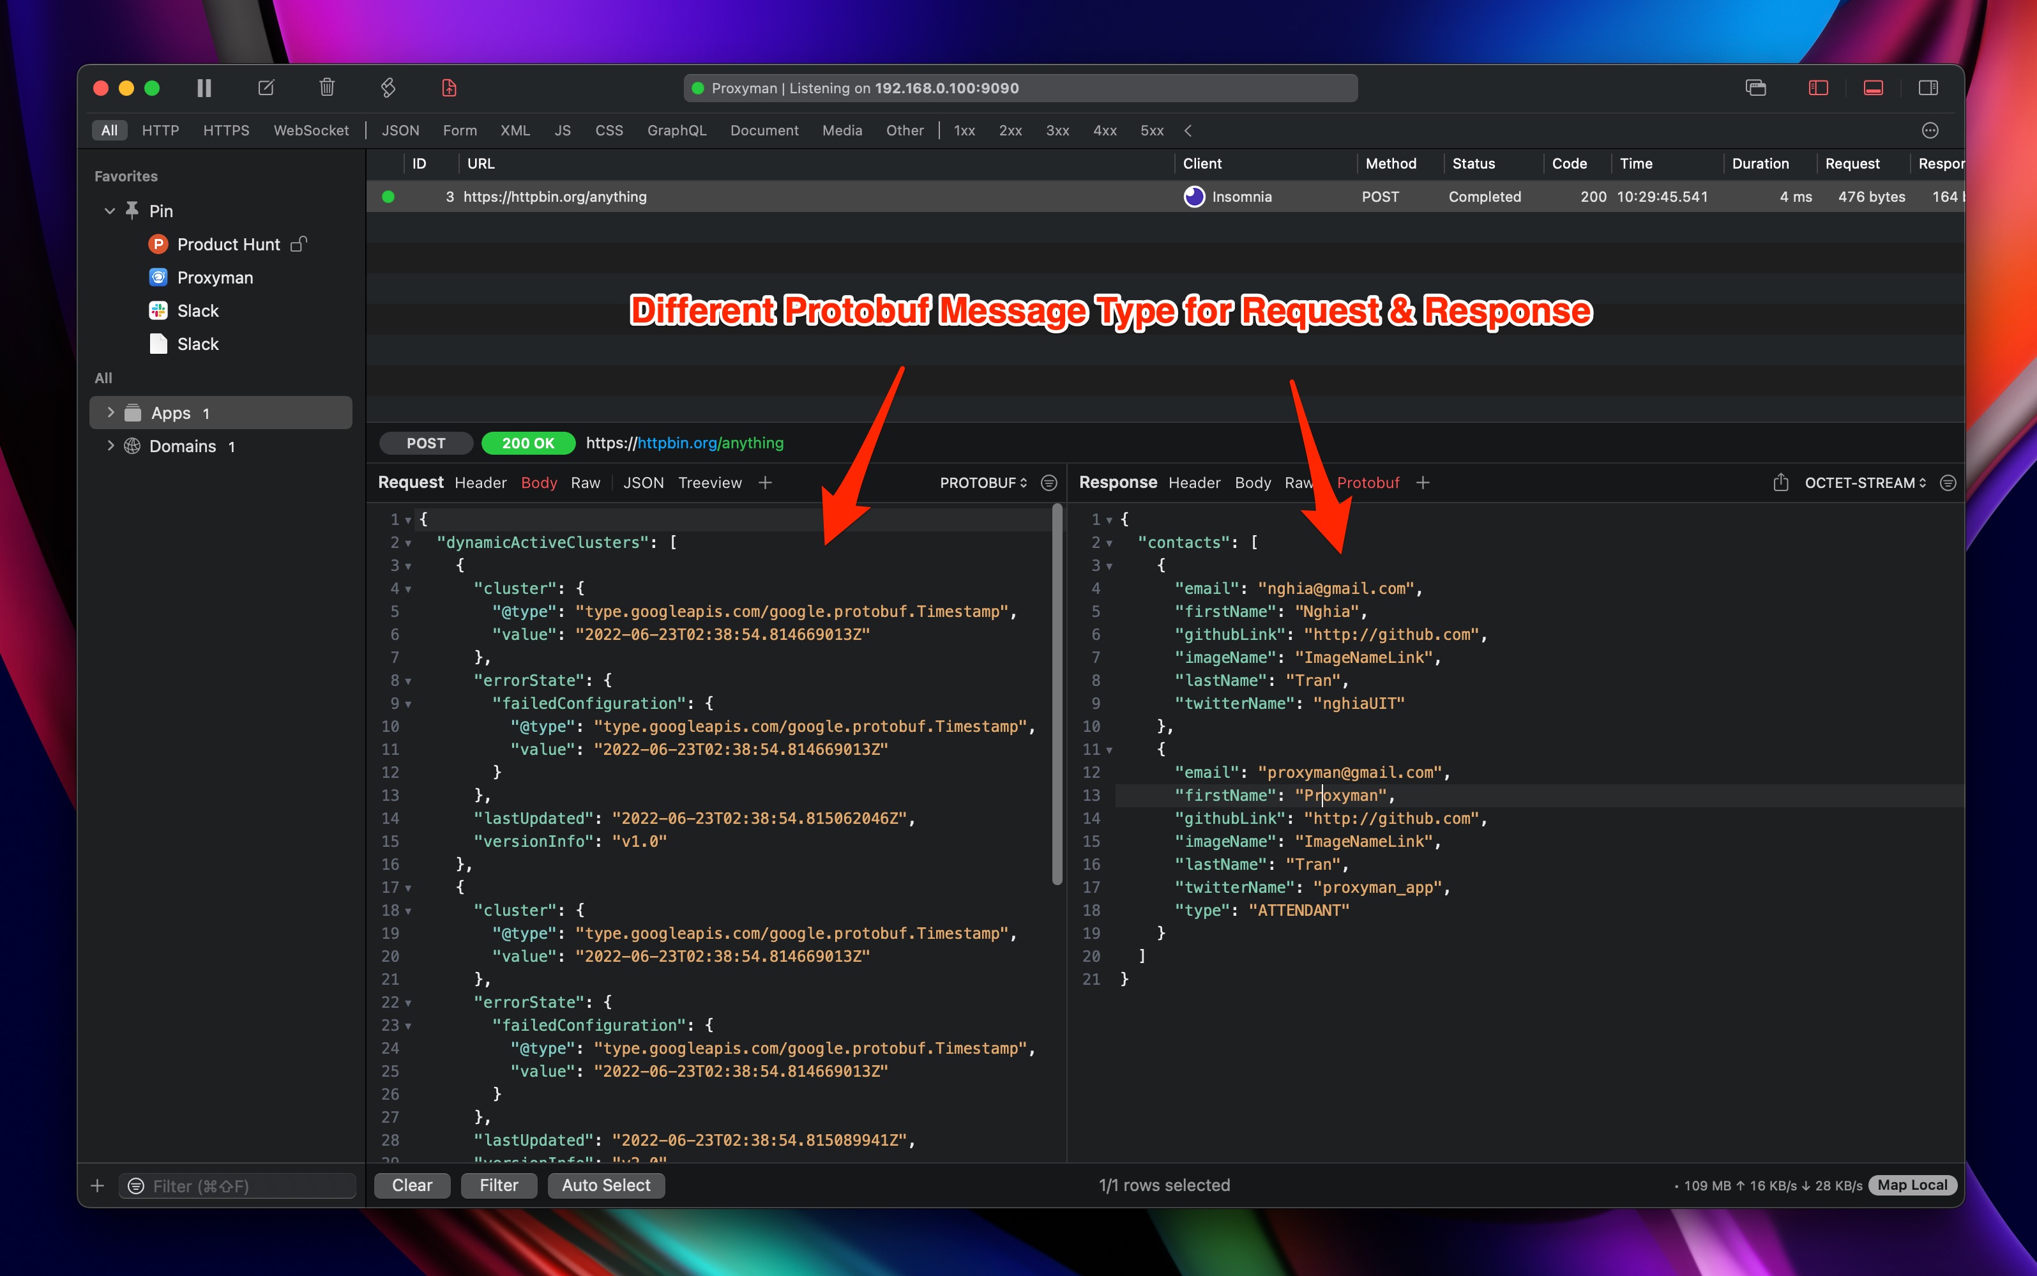This screenshot has height=1276, width=2037.
Task: Click the Request body vertical scrollbar
Action: click(1057, 694)
